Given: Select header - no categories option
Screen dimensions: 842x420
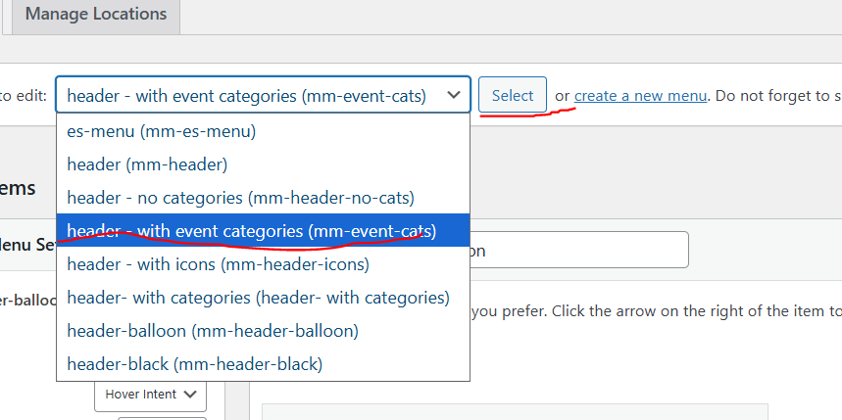Looking at the screenshot, I should tap(240, 197).
